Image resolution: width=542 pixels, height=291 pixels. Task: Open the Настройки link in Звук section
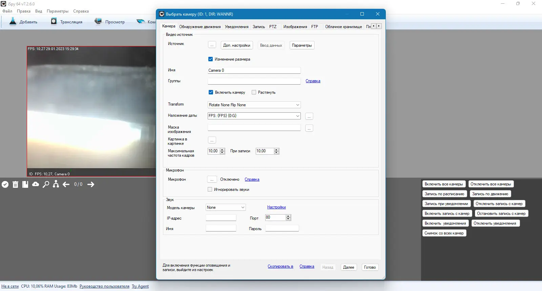276,207
